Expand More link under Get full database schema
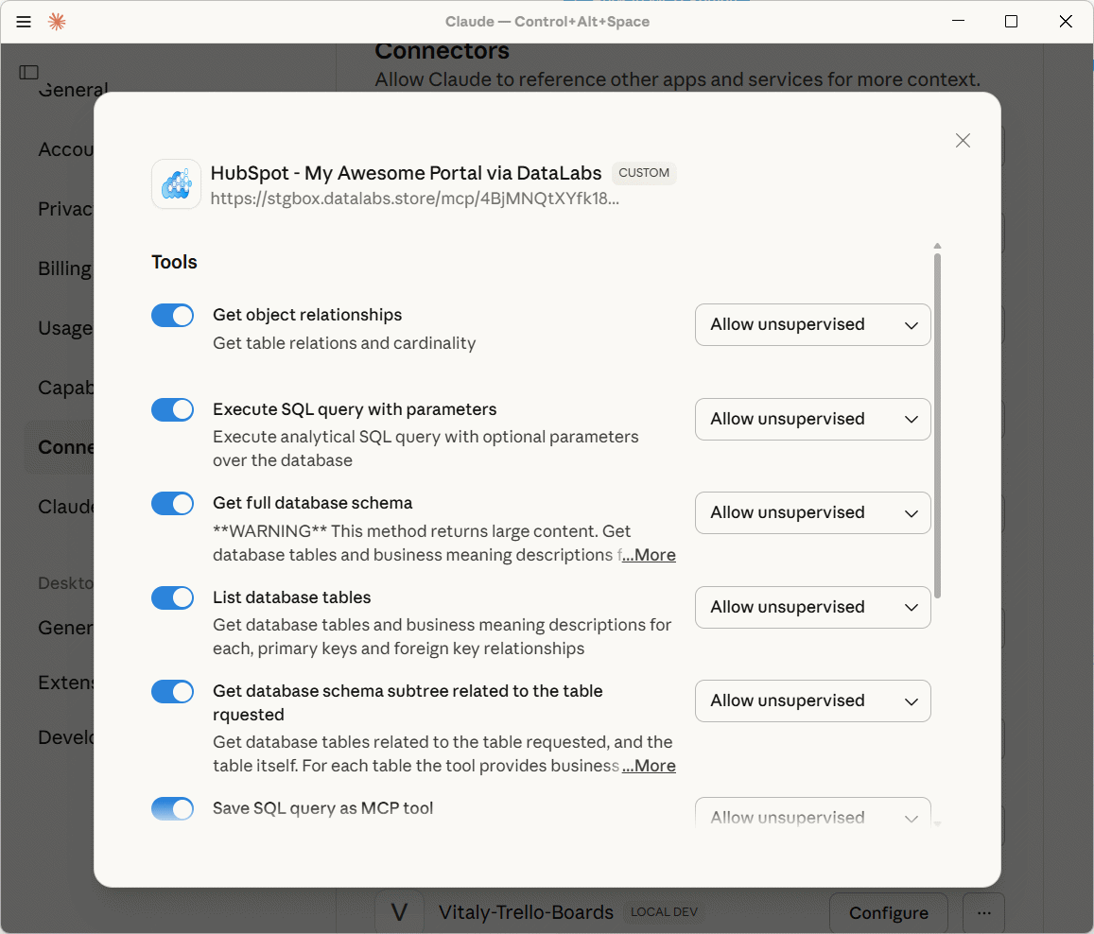 [649, 555]
